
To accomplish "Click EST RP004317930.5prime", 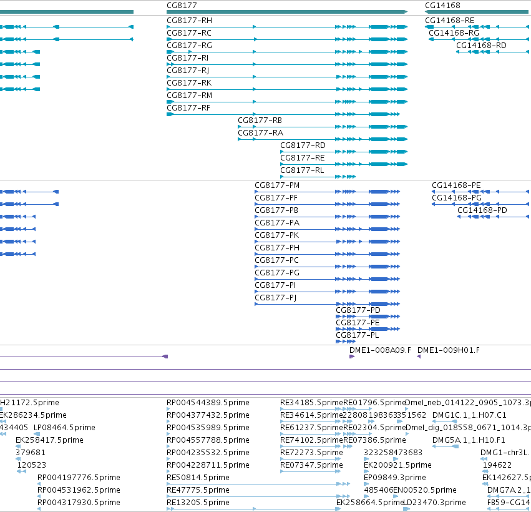I will coord(79,503).
